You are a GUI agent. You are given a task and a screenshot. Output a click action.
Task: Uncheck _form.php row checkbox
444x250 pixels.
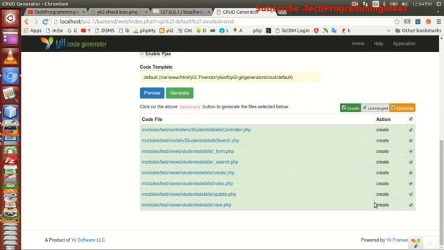point(411,151)
